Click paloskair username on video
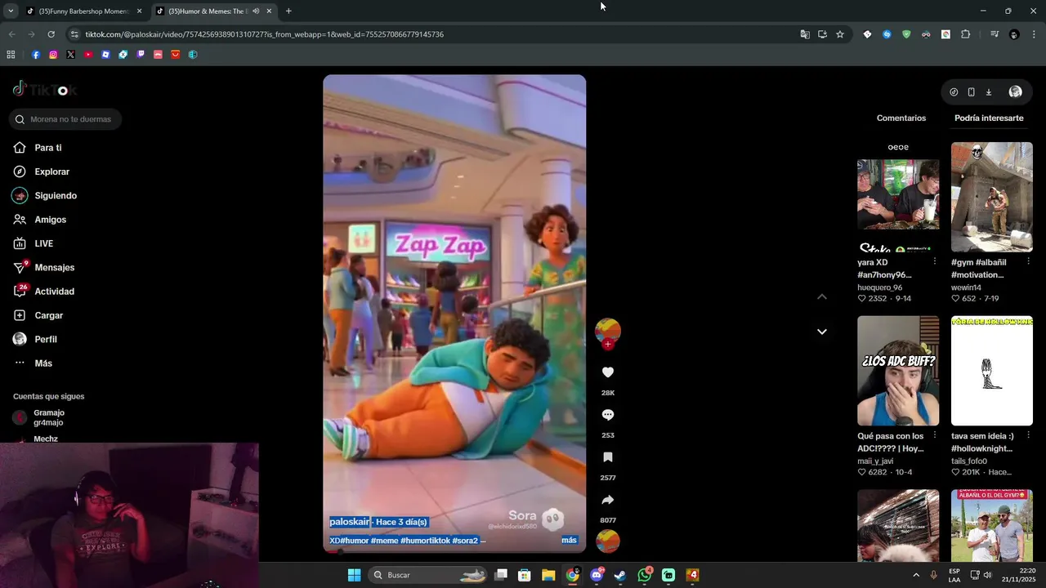The image size is (1046, 588). 350,522
